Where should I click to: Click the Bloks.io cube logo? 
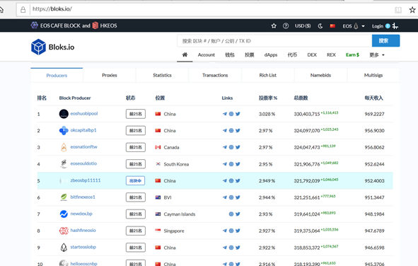(38, 47)
